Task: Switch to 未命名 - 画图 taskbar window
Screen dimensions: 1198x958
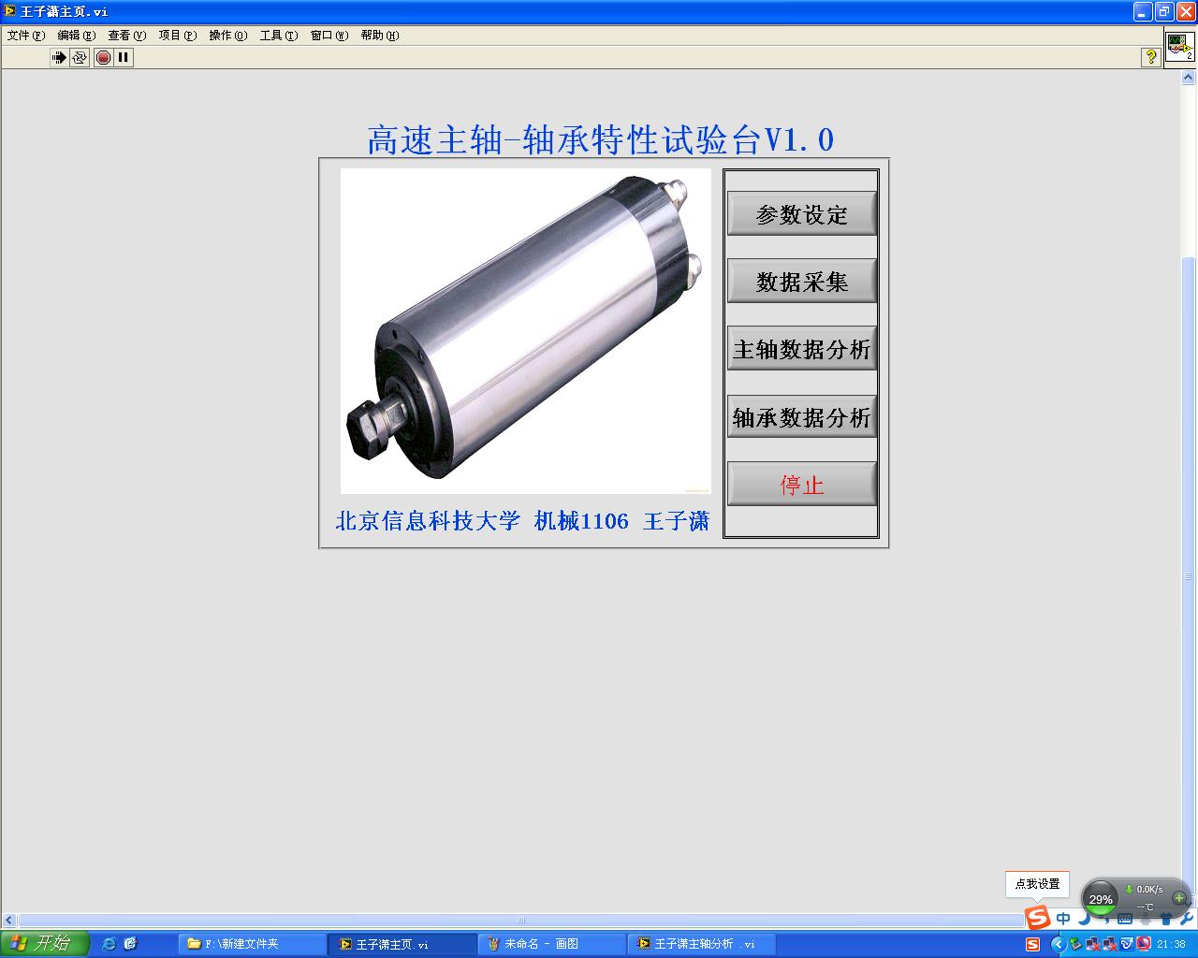Action: pyautogui.click(x=552, y=944)
